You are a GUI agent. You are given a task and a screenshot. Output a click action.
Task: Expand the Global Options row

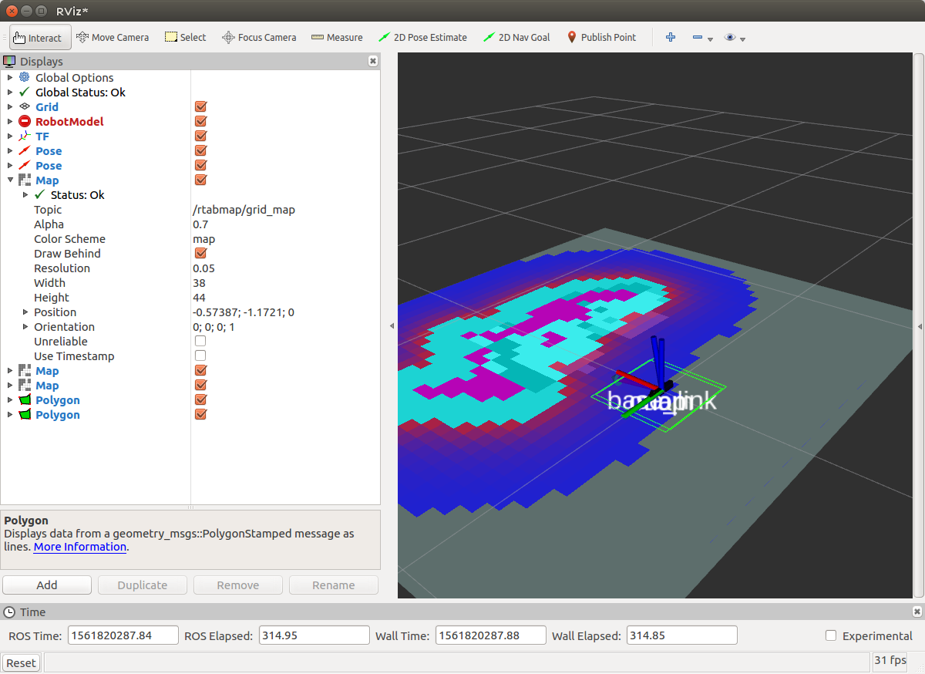tap(9, 77)
